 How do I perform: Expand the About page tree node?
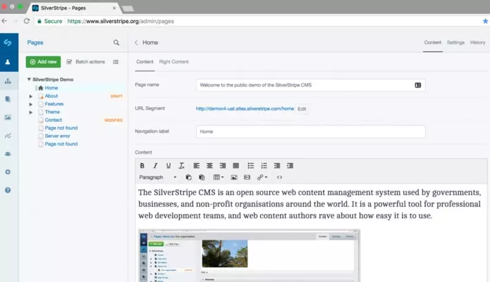pyautogui.click(x=31, y=96)
